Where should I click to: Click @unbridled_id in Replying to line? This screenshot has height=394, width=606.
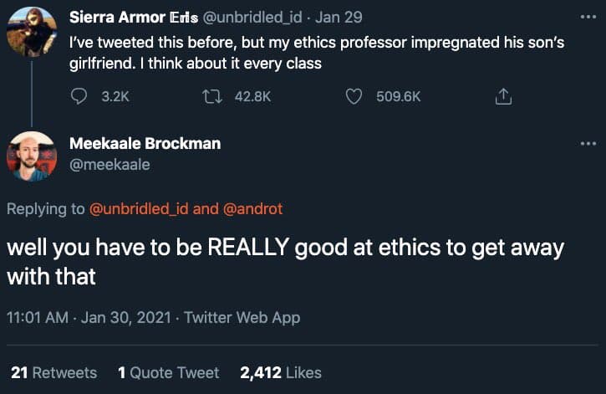pos(139,209)
